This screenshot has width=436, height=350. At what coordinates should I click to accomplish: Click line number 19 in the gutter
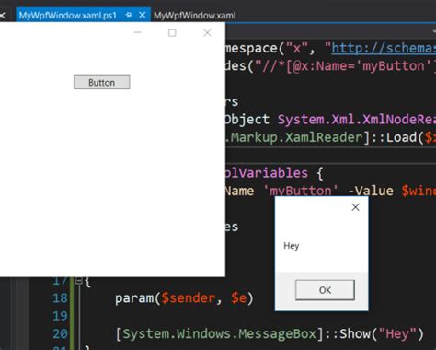pyautogui.click(x=60, y=316)
